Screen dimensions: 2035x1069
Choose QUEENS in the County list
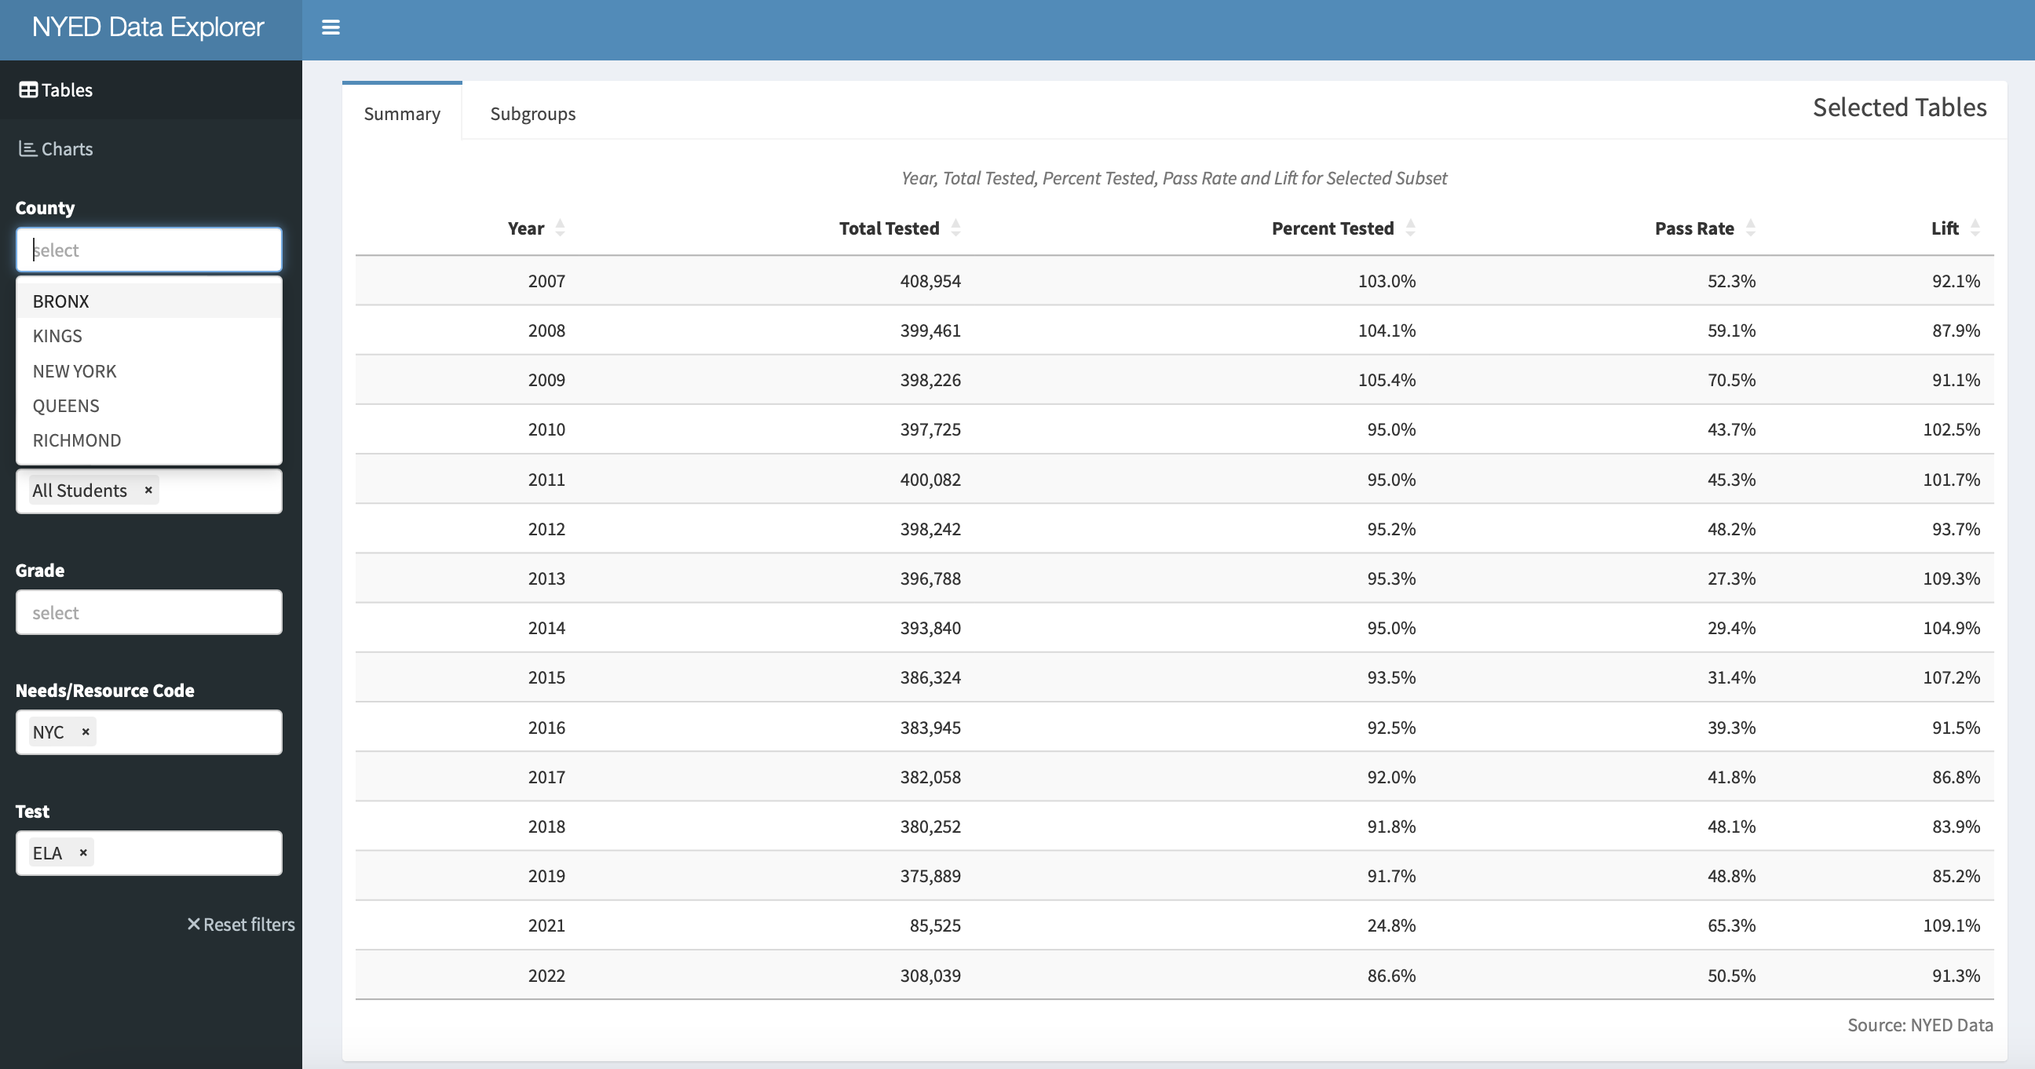click(67, 405)
